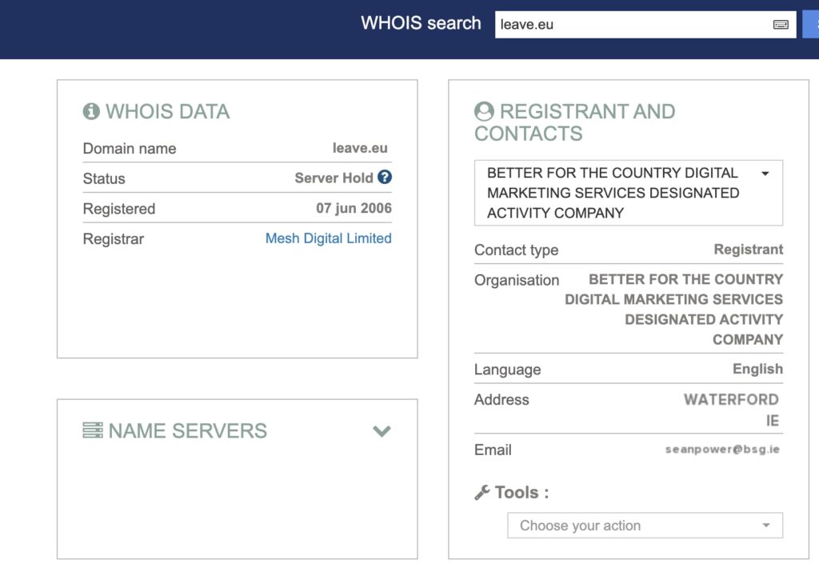Click the blue search button beside input
Viewport: 819px width, 564px height.
point(811,25)
